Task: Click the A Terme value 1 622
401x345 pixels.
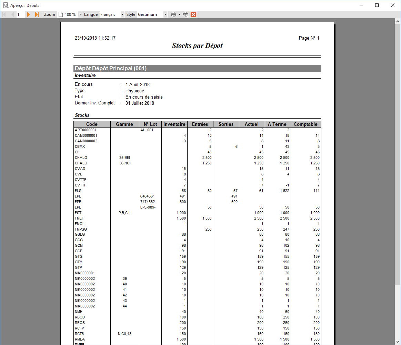Action: point(285,191)
